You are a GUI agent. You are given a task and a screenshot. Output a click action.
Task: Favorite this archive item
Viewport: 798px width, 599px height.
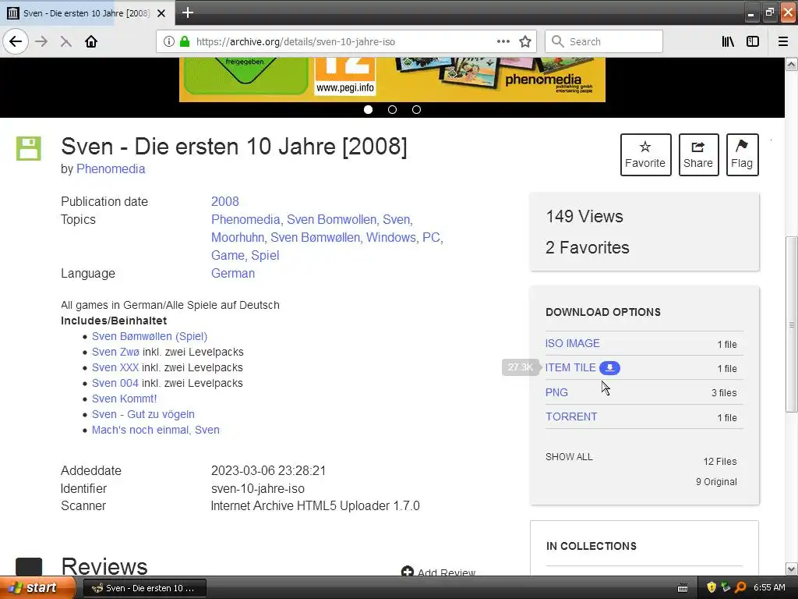645,155
